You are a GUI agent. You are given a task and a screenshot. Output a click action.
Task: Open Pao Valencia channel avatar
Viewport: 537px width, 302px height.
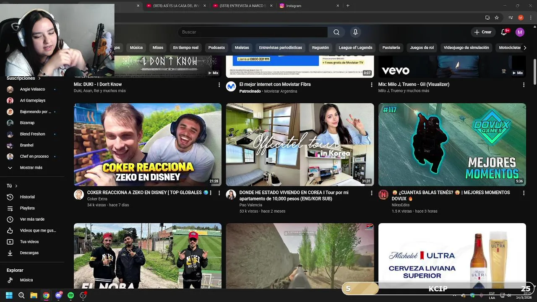point(231,195)
